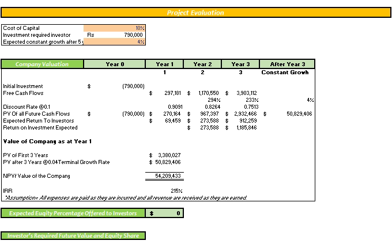Select the 4% expected growth input cell
392x248 pixels.
pyautogui.click(x=115, y=42)
